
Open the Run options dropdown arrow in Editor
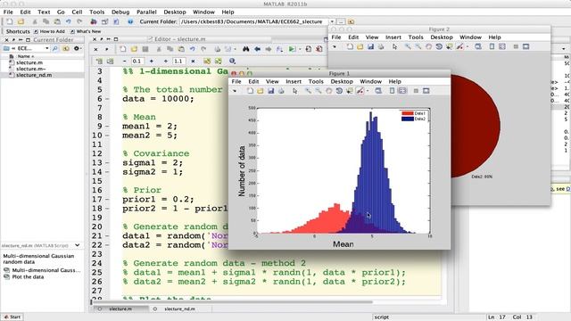299,49
